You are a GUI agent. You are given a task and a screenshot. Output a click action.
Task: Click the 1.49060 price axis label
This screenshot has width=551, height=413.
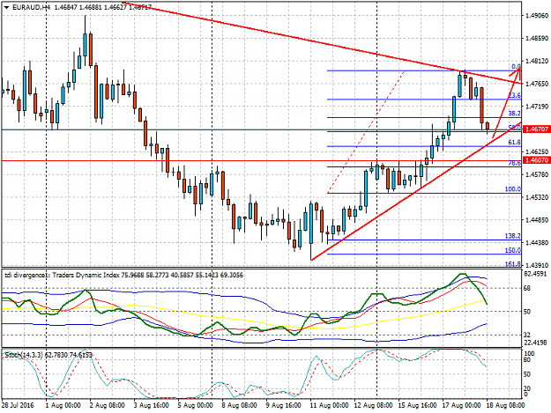coord(537,16)
